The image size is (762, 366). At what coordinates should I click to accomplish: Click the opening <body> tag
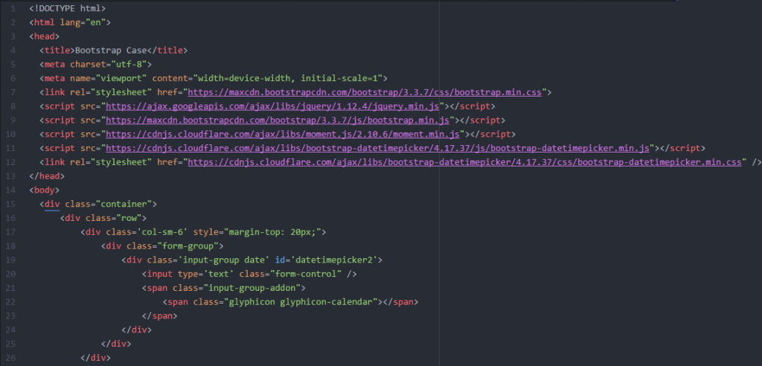[44, 190]
